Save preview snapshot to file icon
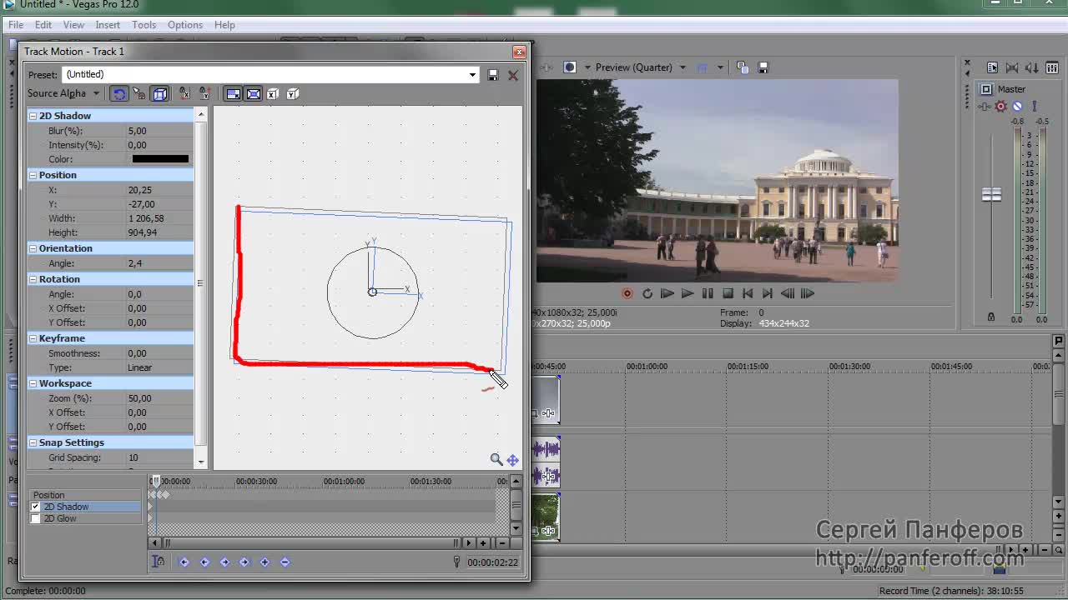The width and height of the screenshot is (1068, 600). point(763,67)
